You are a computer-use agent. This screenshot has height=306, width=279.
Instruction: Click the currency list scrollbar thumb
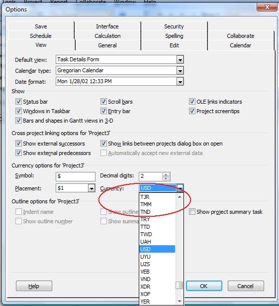tap(180, 285)
